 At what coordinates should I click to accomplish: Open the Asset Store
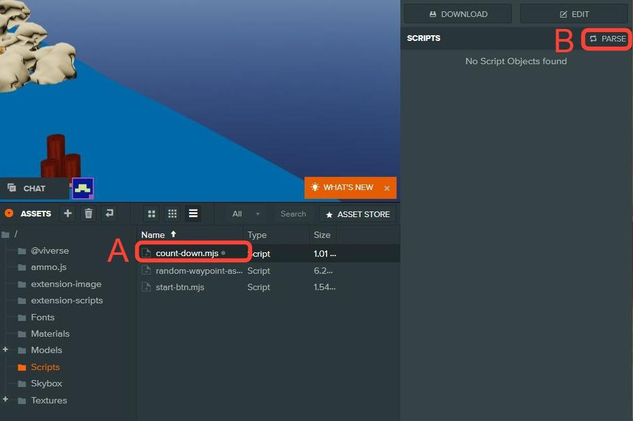357,215
